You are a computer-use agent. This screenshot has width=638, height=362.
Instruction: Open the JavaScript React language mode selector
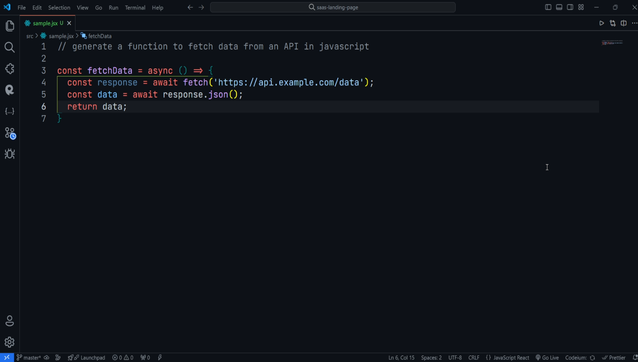tap(507, 358)
